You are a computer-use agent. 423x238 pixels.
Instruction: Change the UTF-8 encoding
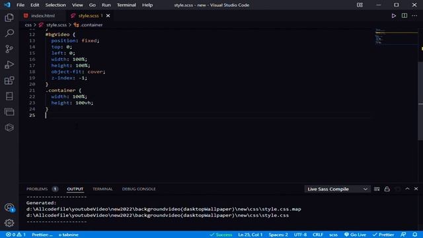point(300,235)
